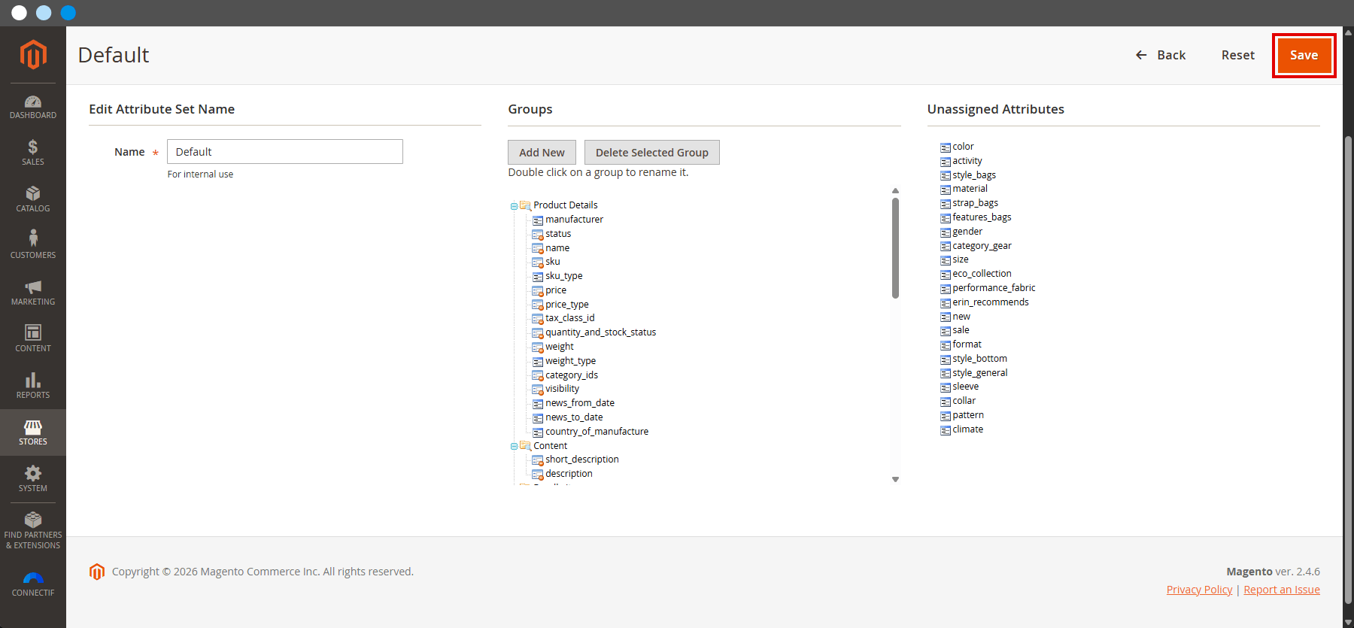Open the Sales menu in sidebar

pyautogui.click(x=33, y=153)
